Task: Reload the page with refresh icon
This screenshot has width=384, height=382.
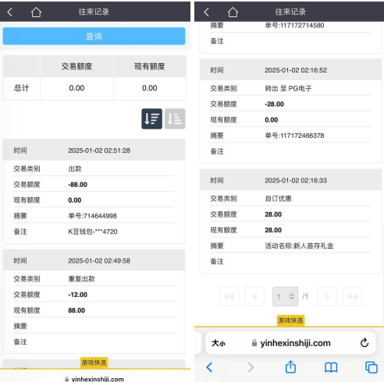Action: pos(364,343)
